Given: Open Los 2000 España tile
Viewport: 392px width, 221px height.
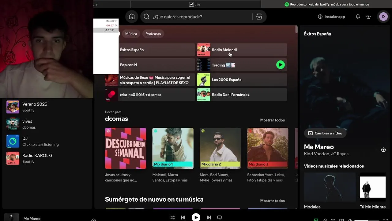Looking at the screenshot, I should click(x=242, y=80).
